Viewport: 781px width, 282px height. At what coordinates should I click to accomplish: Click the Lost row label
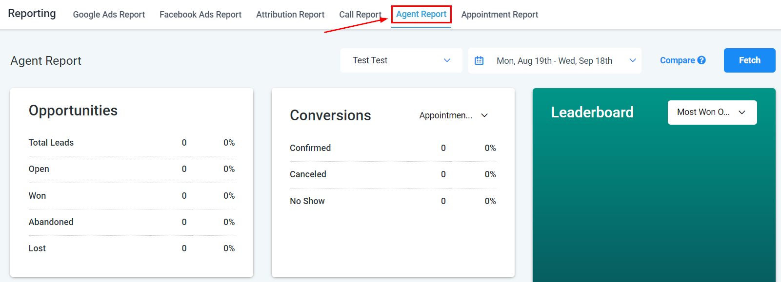(37, 248)
